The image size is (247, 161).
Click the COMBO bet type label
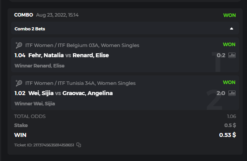tap(23, 15)
